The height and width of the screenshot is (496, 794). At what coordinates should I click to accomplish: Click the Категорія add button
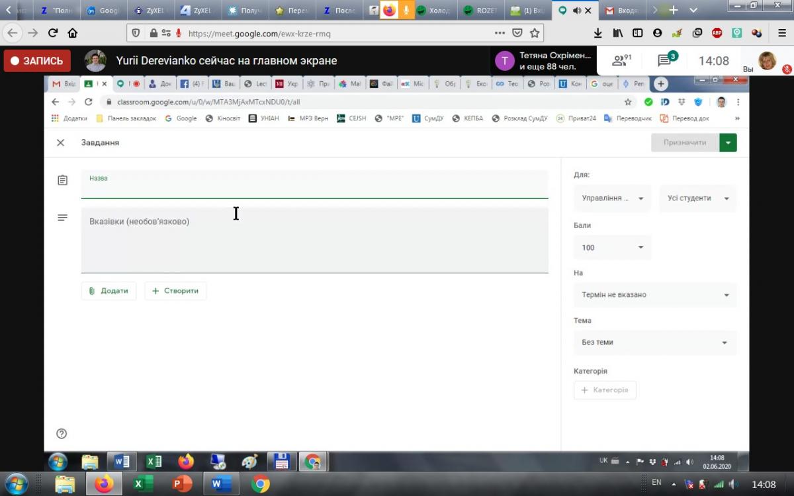pos(605,390)
